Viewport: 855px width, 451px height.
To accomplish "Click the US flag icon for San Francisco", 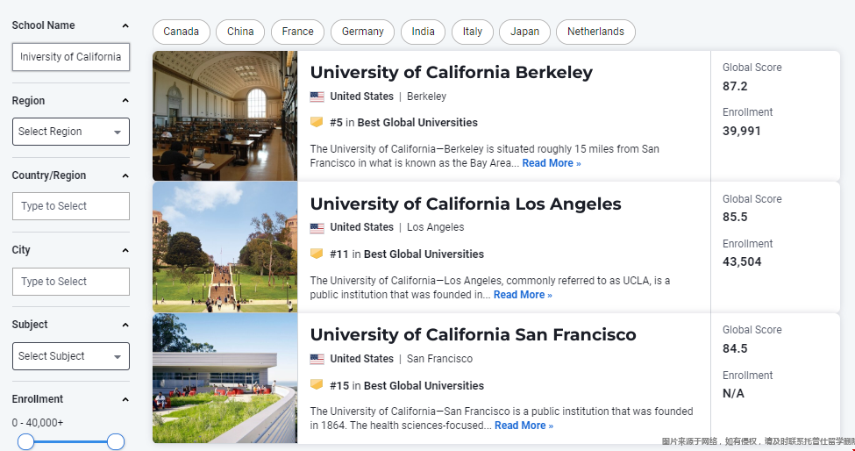I will (317, 360).
